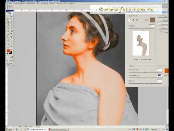Select the Crop tool in toolbox

(x=8, y=22)
